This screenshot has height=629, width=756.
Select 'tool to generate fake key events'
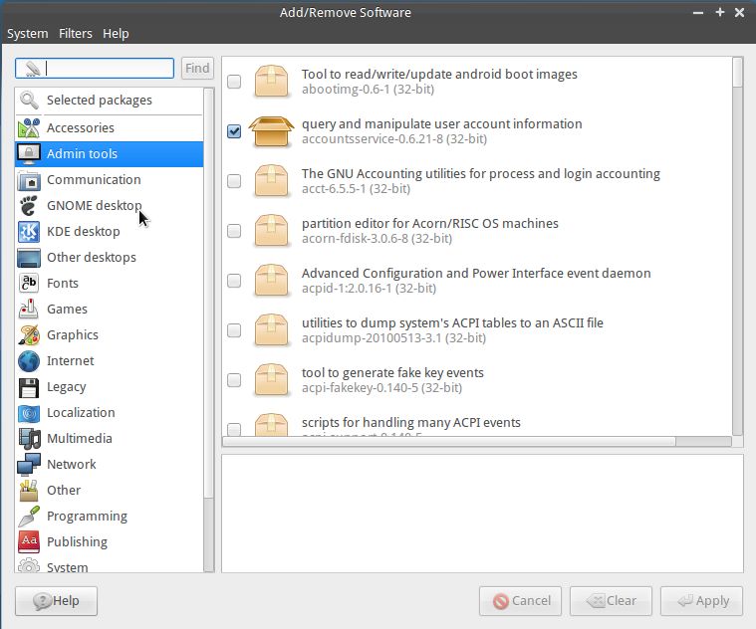click(x=392, y=373)
